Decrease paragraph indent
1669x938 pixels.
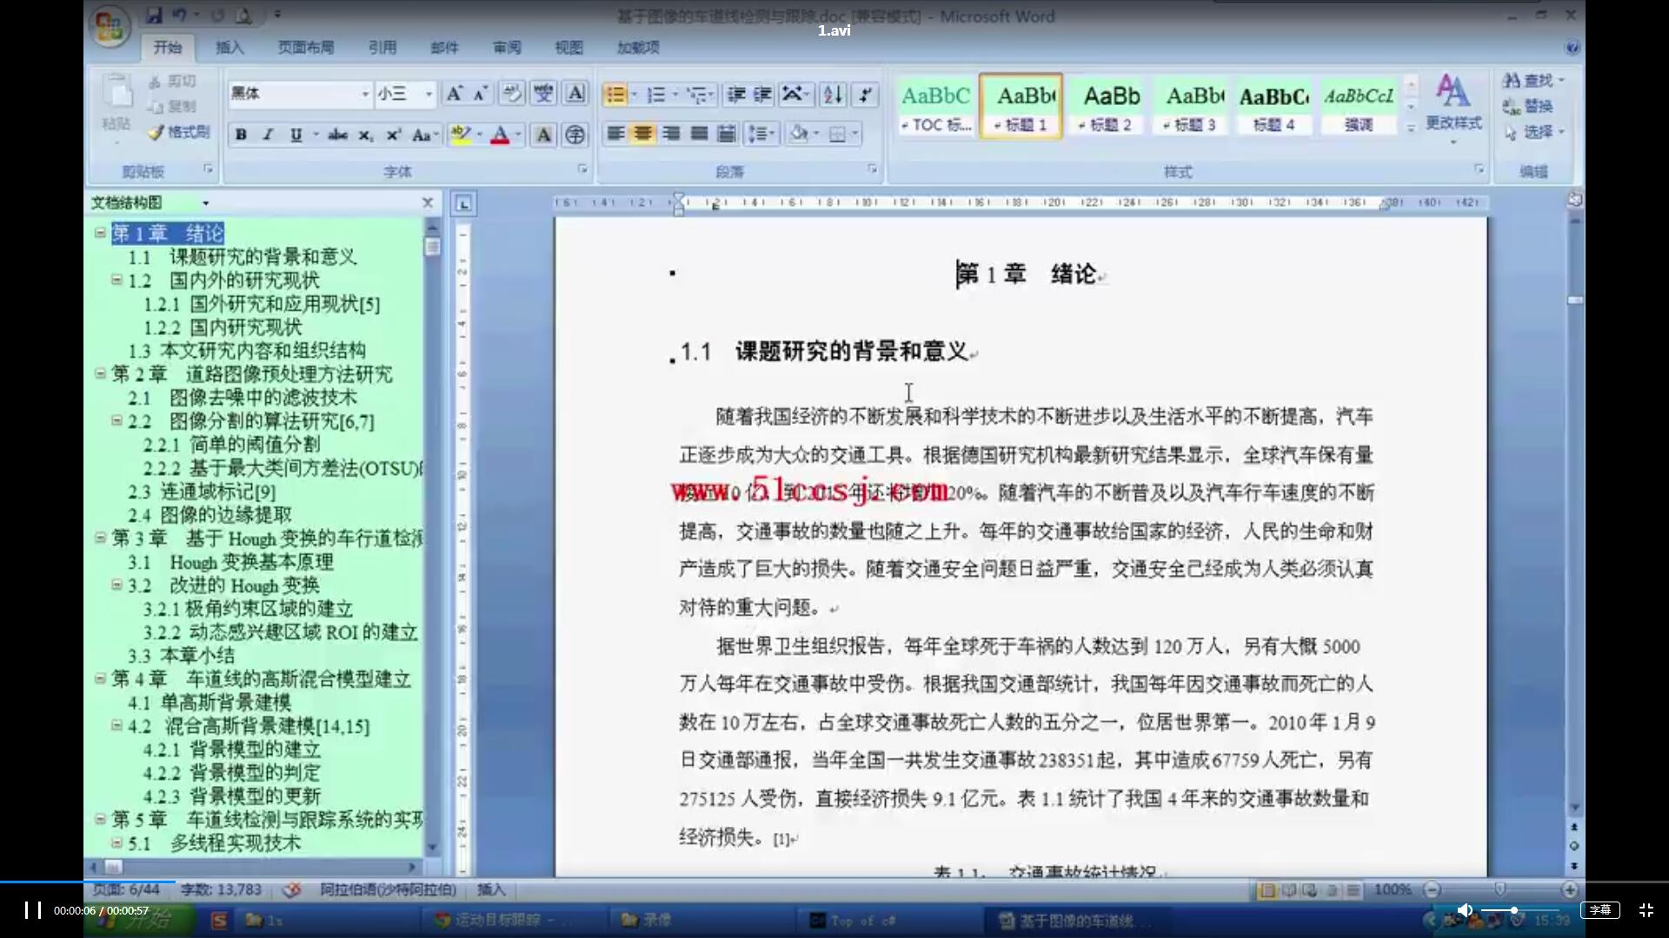pyautogui.click(x=736, y=95)
